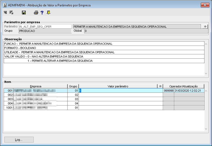Image resolution: width=212 pixels, height=146 pixels.
Task: Edit the parameter value for company 004
Action: coord(121,103)
